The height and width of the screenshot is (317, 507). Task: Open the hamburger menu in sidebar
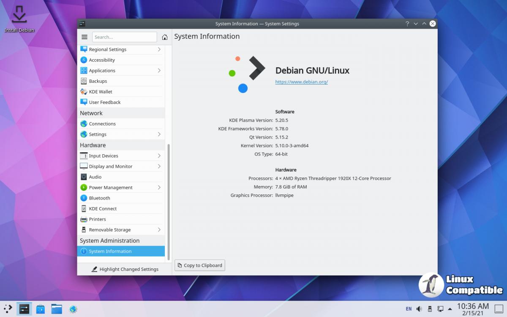coord(84,37)
